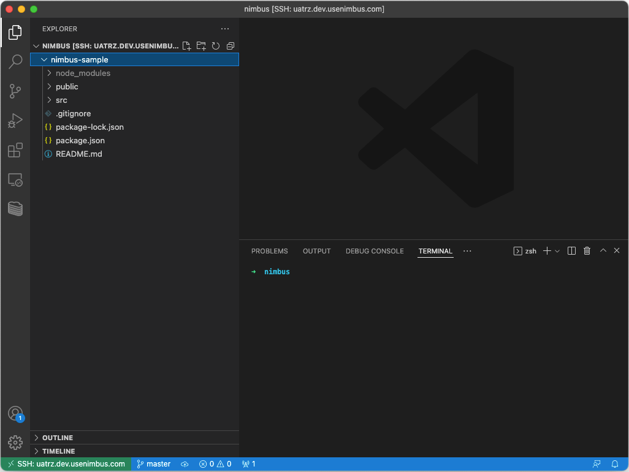Open notifications bell
The height and width of the screenshot is (472, 629).
[614, 464]
